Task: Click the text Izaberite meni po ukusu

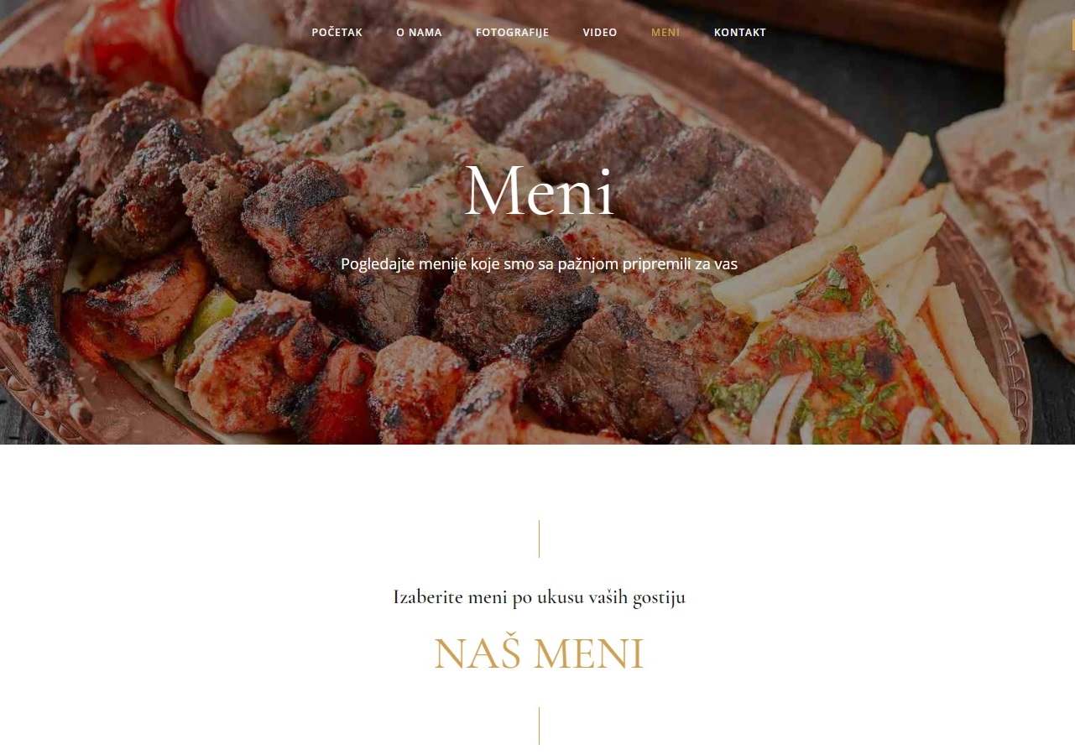Action: click(539, 597)
